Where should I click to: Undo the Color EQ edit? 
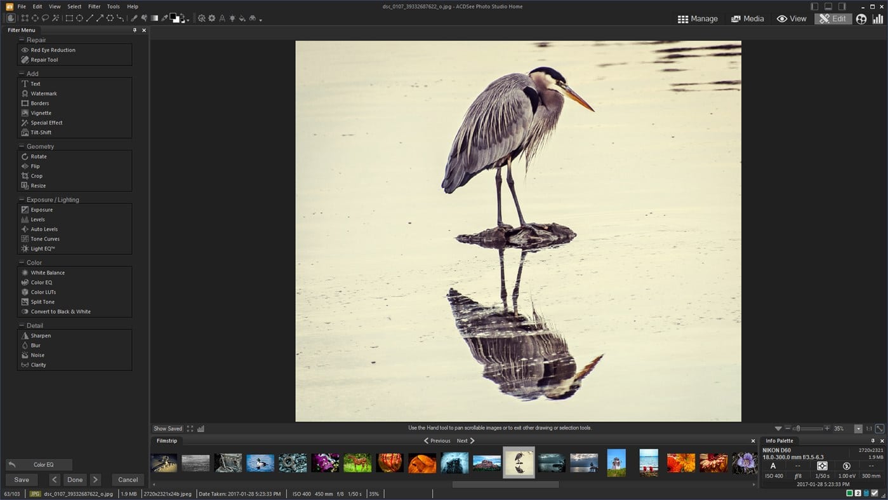[x=39, y=464]
